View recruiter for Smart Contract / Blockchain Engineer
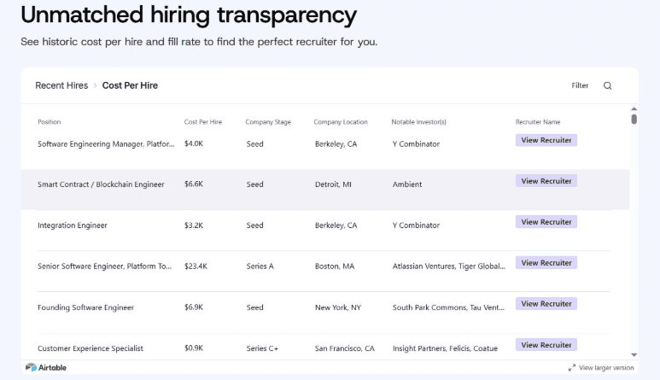 (546, 181)
